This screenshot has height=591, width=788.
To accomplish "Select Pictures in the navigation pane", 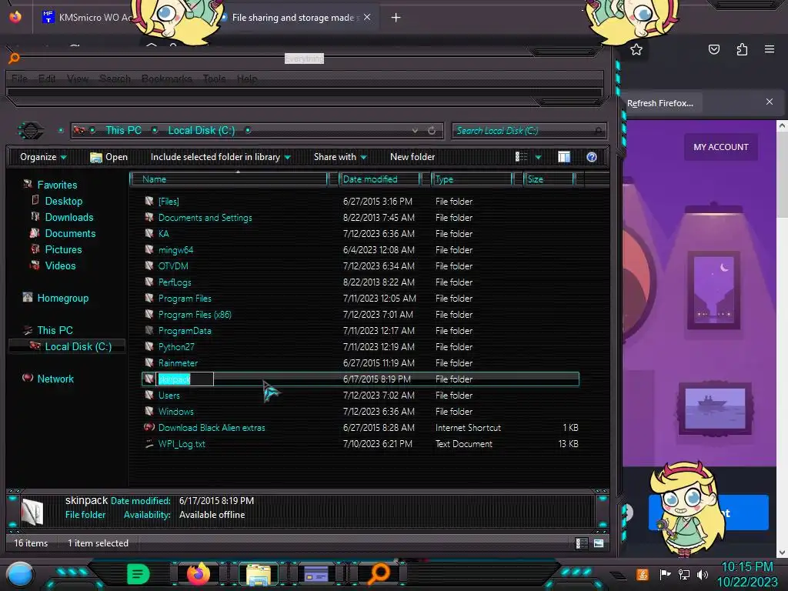I will (x=63, y=250).
